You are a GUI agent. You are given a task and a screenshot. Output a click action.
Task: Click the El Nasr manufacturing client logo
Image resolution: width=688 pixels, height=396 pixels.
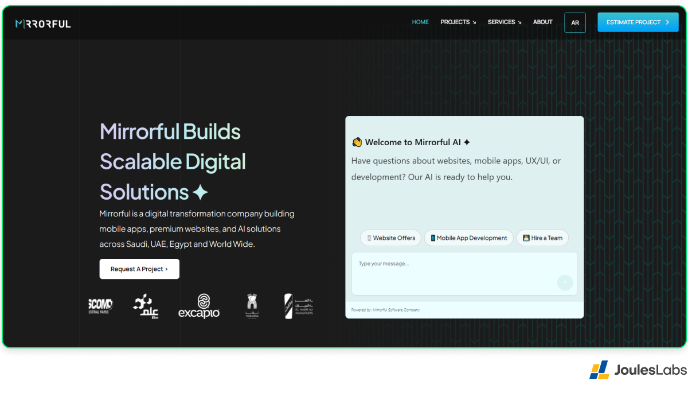(x=299, y=306)
